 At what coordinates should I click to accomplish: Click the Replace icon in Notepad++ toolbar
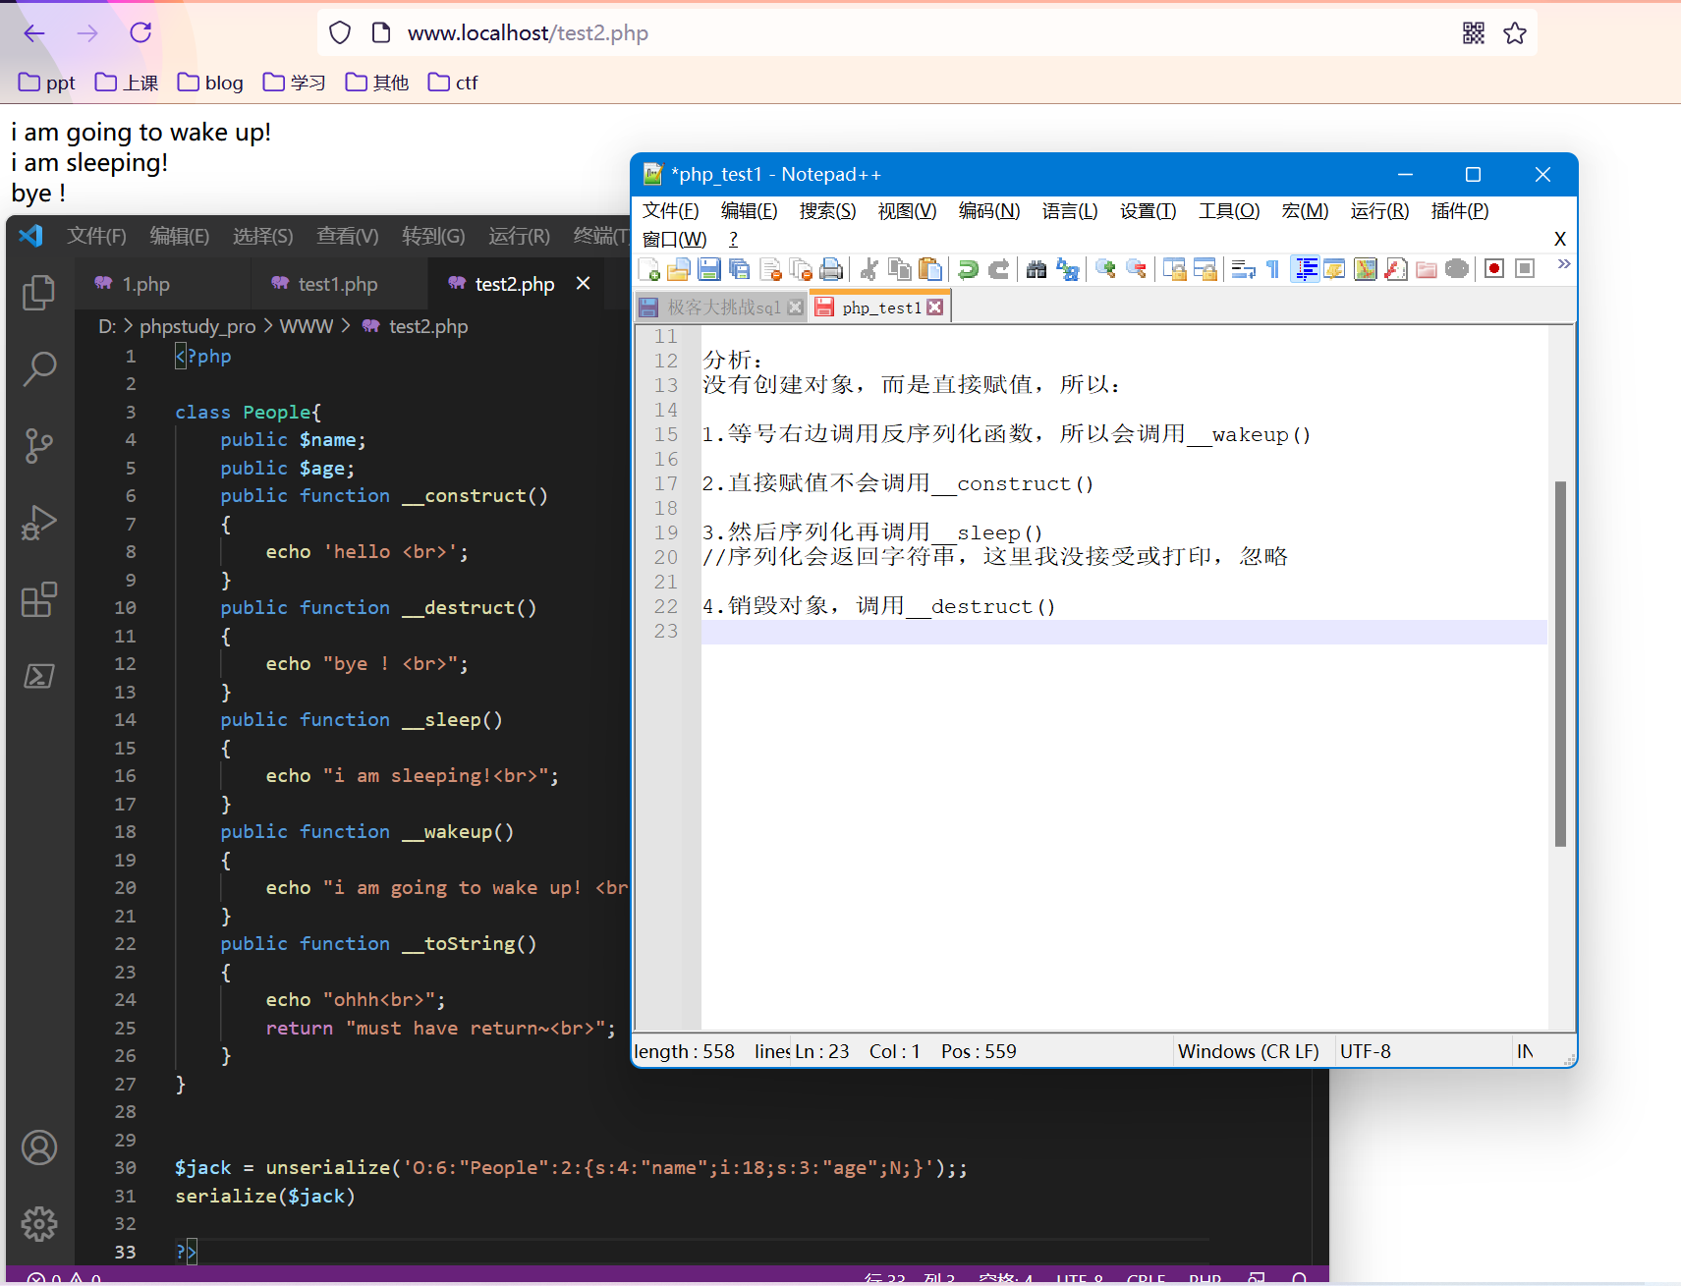1067,269
